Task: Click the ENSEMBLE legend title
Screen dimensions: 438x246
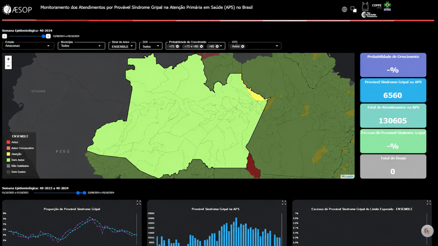Action: pos(20,136)
